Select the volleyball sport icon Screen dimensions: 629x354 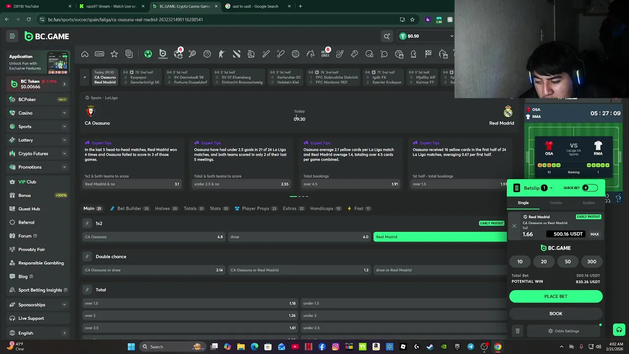click(x=295, y=54)
